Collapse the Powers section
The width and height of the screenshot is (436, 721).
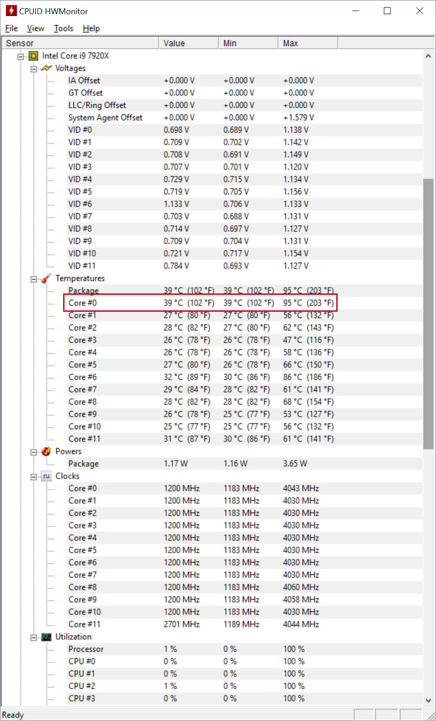point(33,452)
